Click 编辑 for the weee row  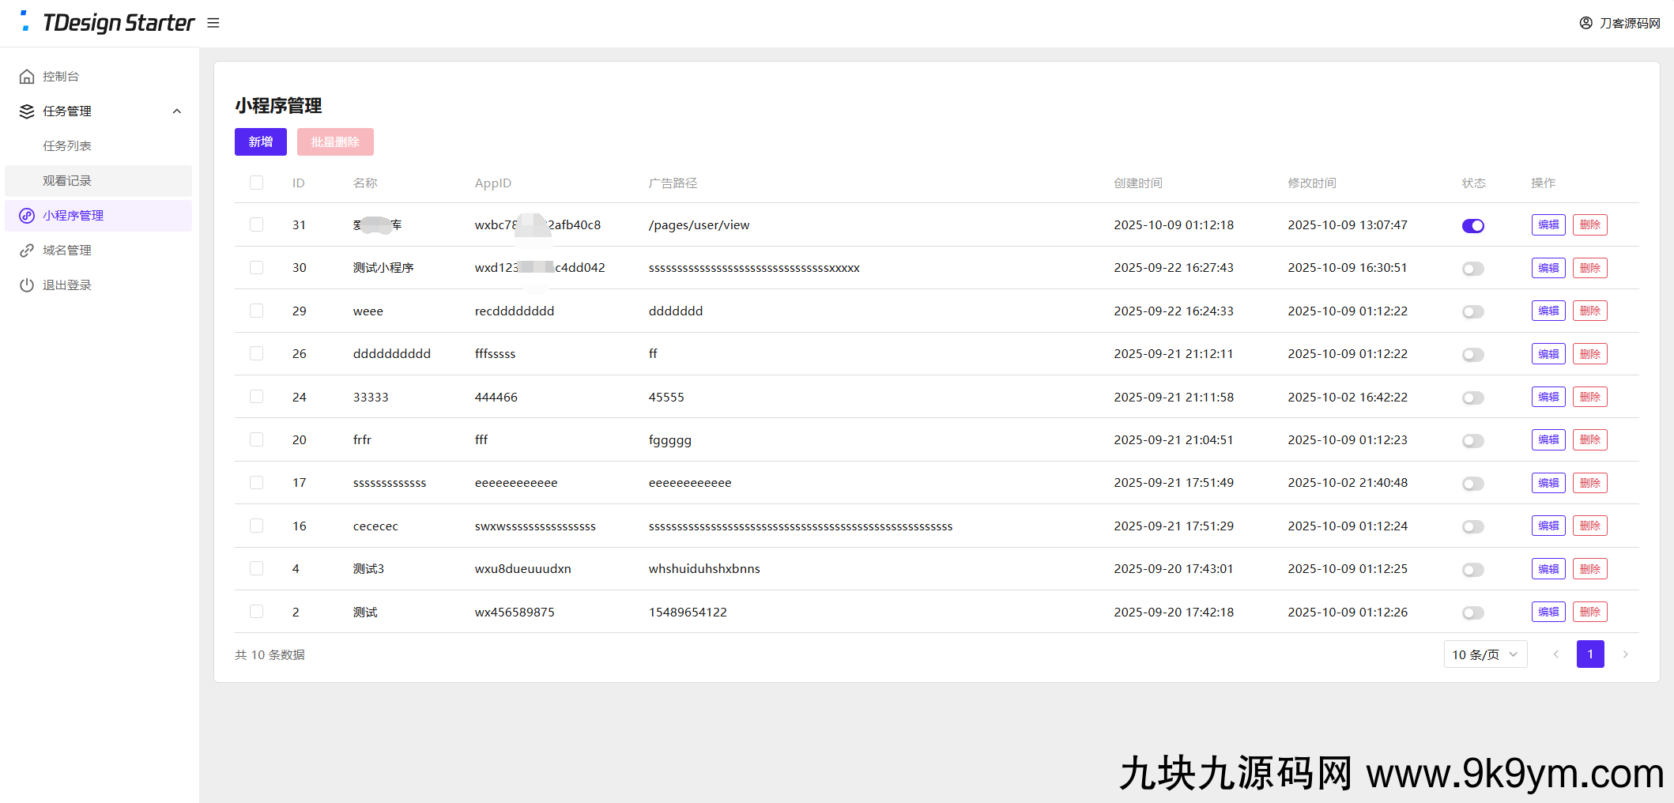tap(1548, 311)
